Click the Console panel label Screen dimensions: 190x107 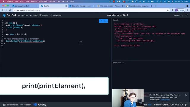(x=115, y=20)
